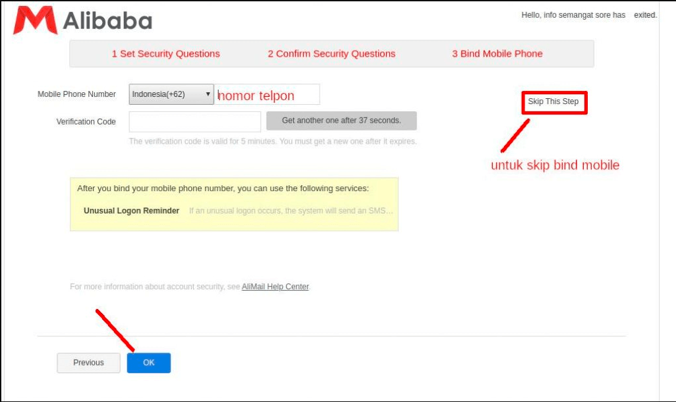Click the Previous button
The image size is (676, 402).
(x=88, y=362)
